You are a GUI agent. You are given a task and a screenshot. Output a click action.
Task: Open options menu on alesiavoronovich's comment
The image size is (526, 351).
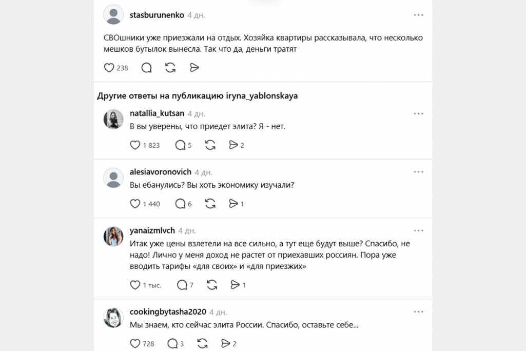click(x=419, y=172)
